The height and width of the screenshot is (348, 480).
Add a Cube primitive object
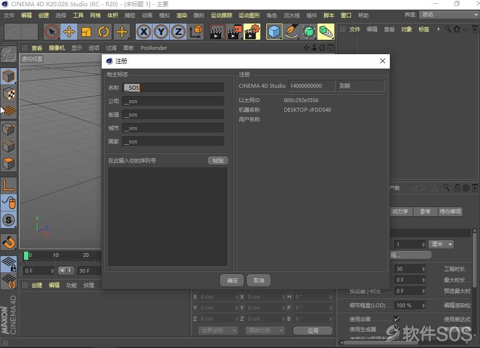(274, 32)
